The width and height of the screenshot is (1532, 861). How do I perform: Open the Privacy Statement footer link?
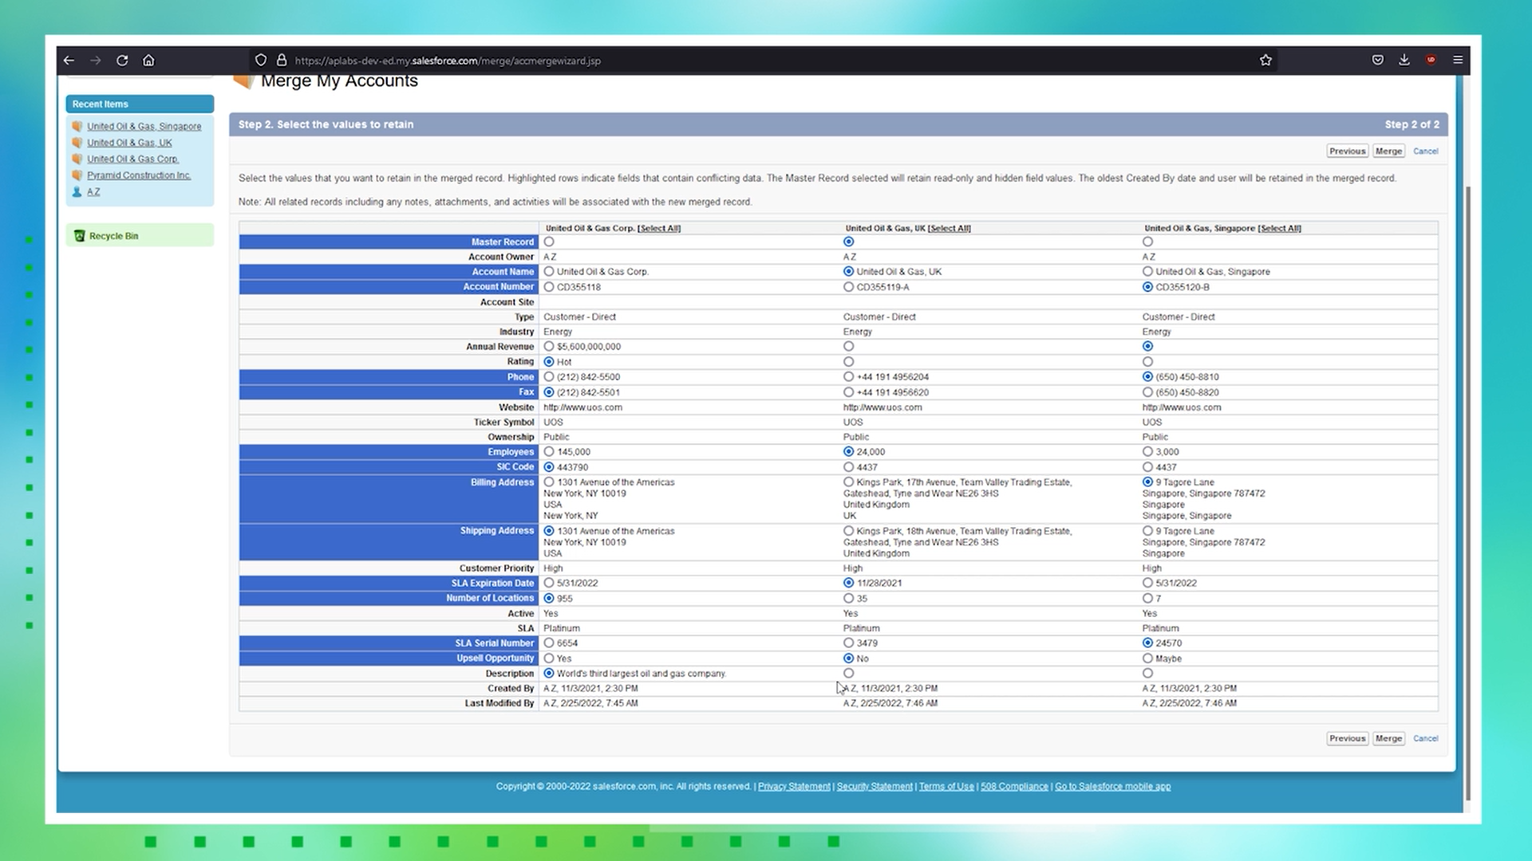794,787
